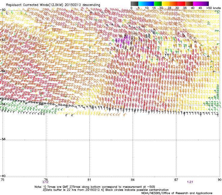The width and height of the screenshot is (222, 195).
Task: Click the blue 10-15 knots legend segment
Action: click(150, 4)
